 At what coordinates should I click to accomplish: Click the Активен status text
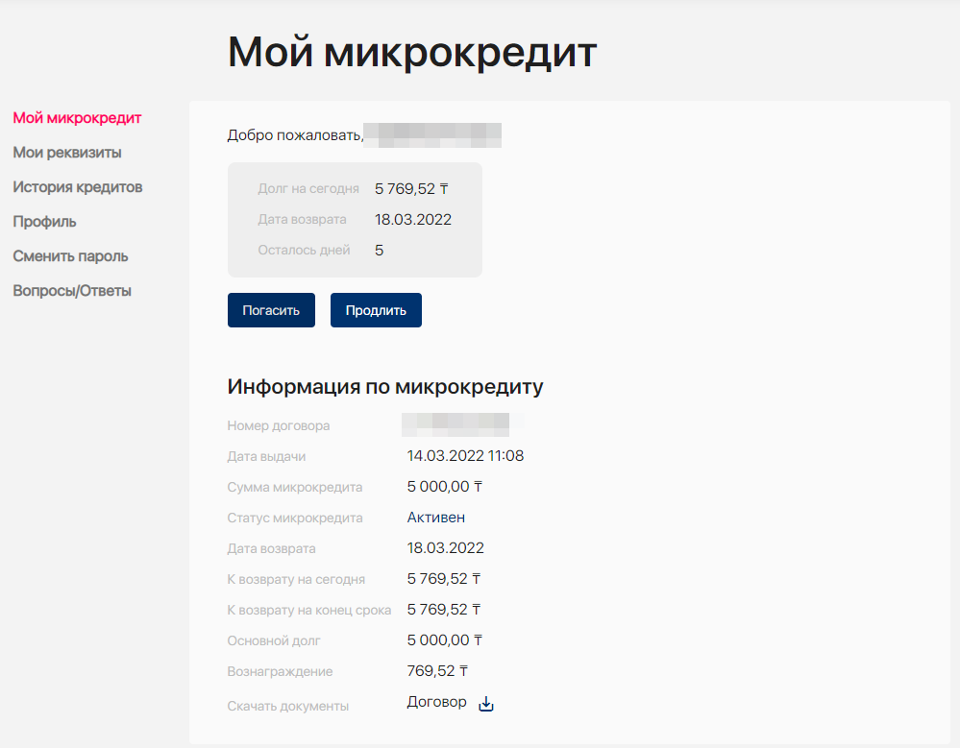pyautogui.click(x=436, y=518)
